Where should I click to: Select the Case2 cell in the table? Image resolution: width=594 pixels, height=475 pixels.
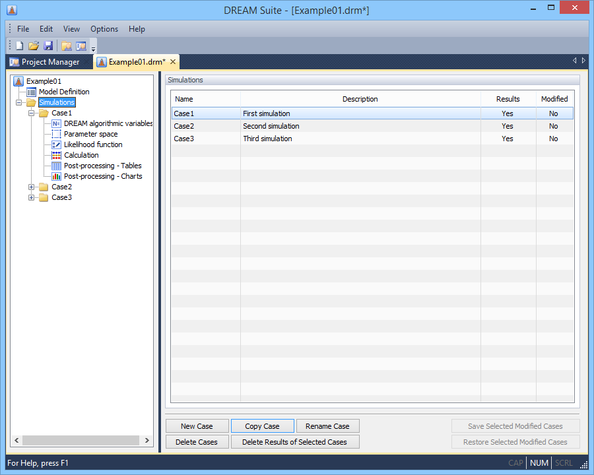206,126
